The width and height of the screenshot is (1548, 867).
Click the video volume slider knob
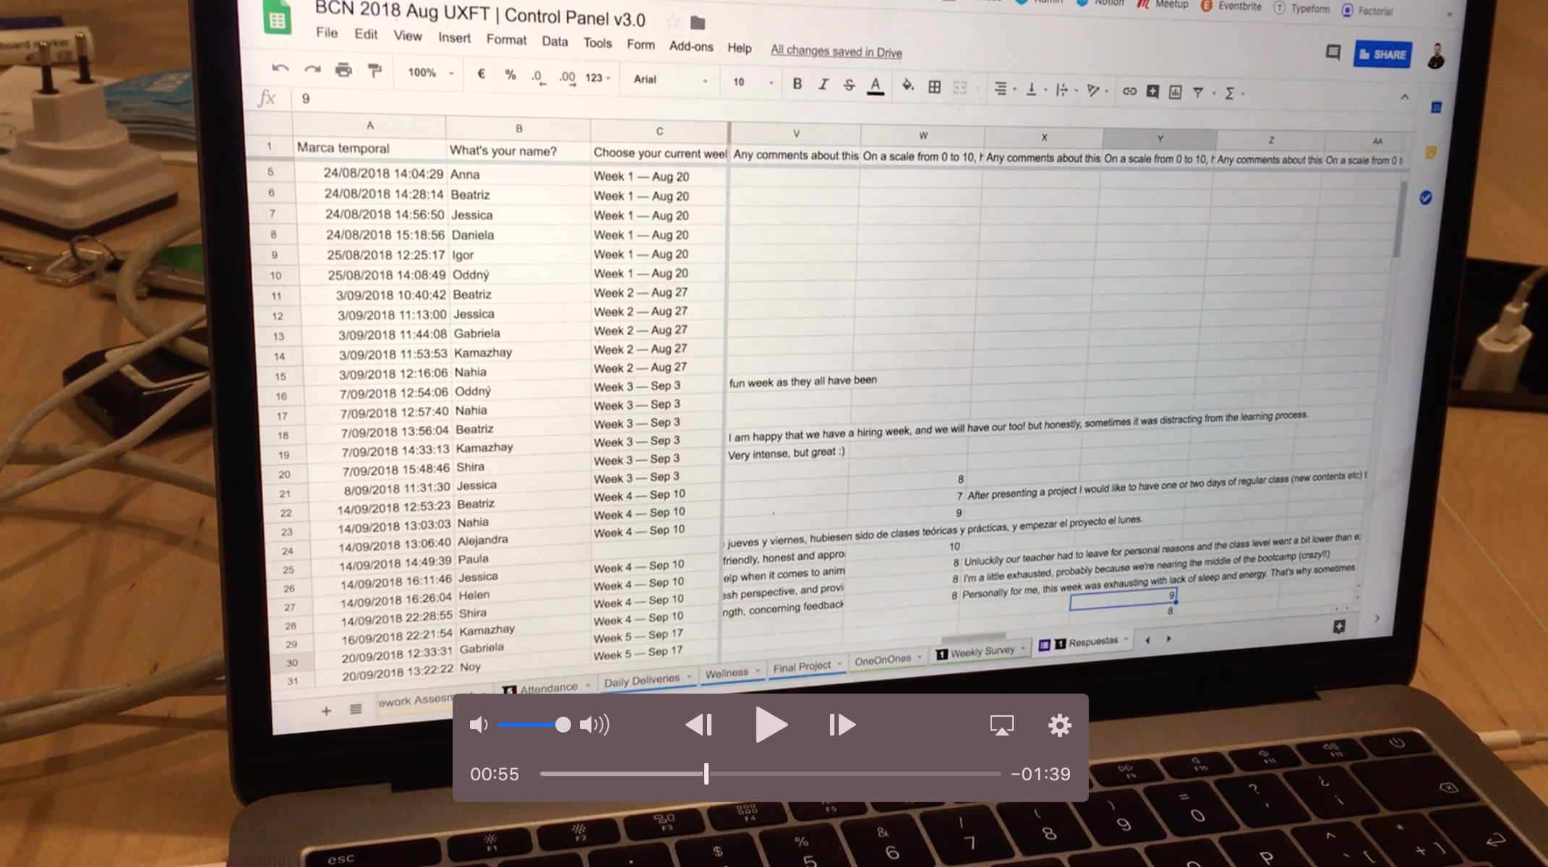[x=563, y=725]
